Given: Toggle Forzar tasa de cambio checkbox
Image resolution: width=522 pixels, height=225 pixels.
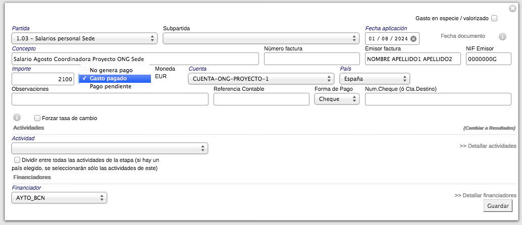Looking at the screenshot, I should pos(37,118).
